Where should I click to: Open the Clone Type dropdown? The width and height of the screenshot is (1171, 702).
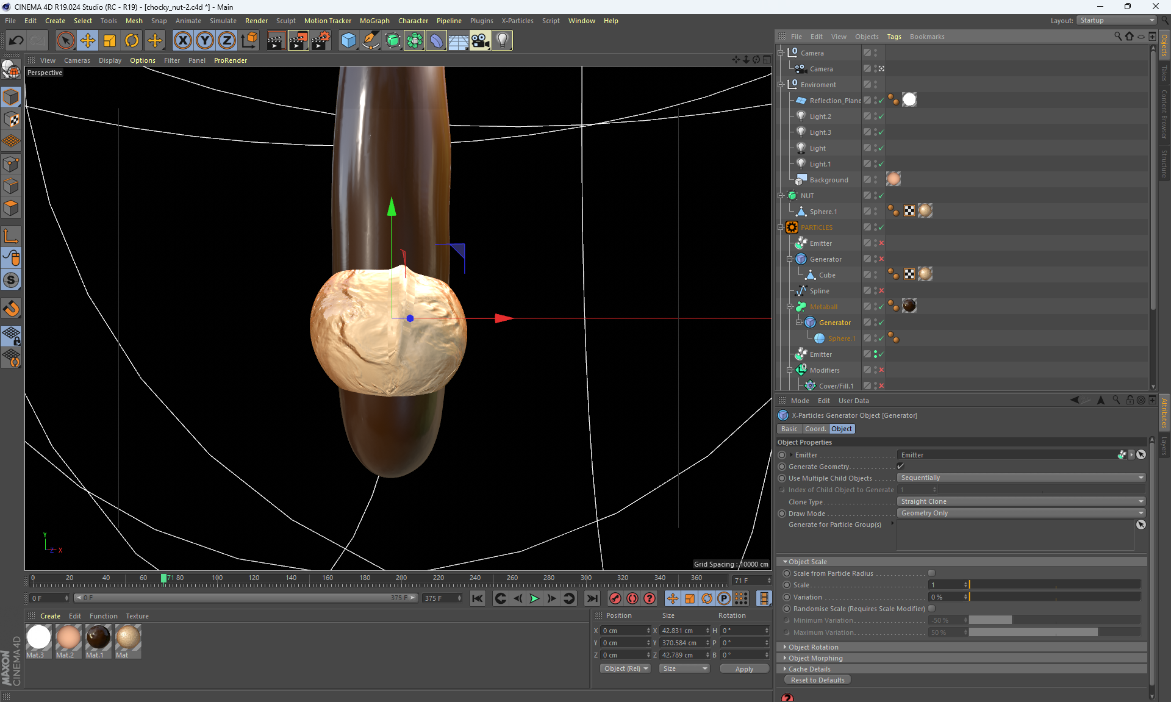coord(1021,501)
